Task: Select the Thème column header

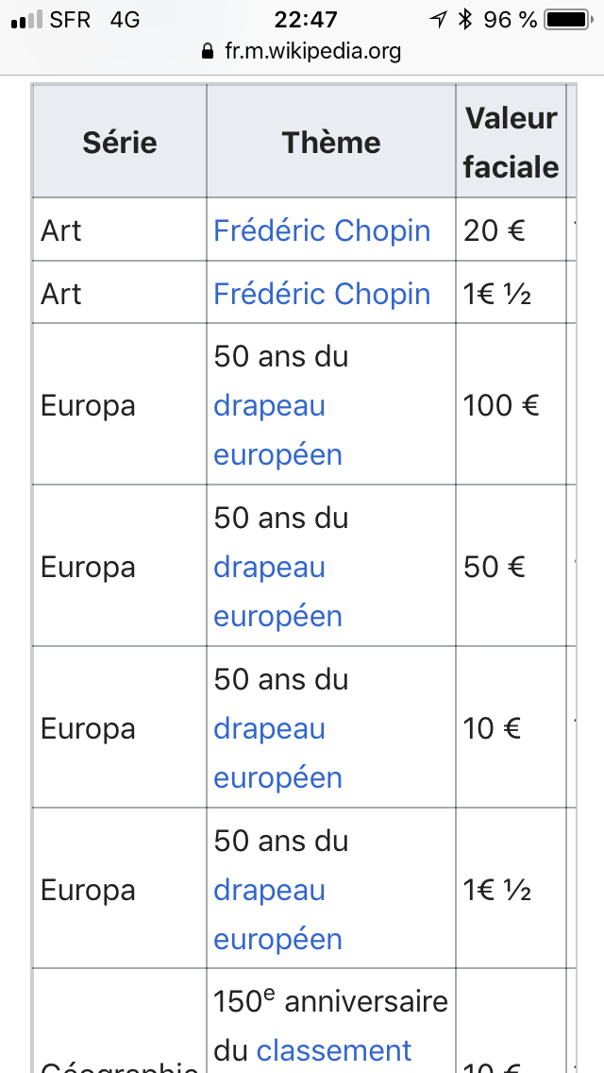Action: pyautogui.click(x=331, y=143)
